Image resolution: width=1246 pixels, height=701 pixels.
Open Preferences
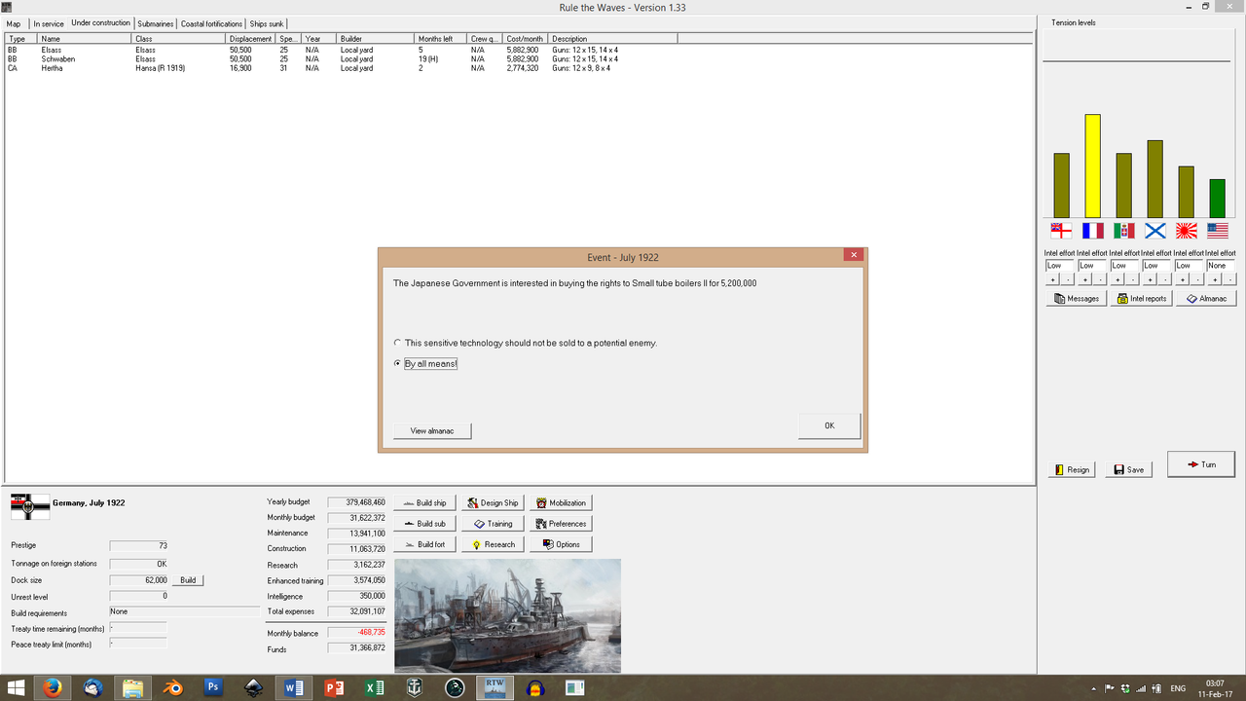tap(561, 524)
